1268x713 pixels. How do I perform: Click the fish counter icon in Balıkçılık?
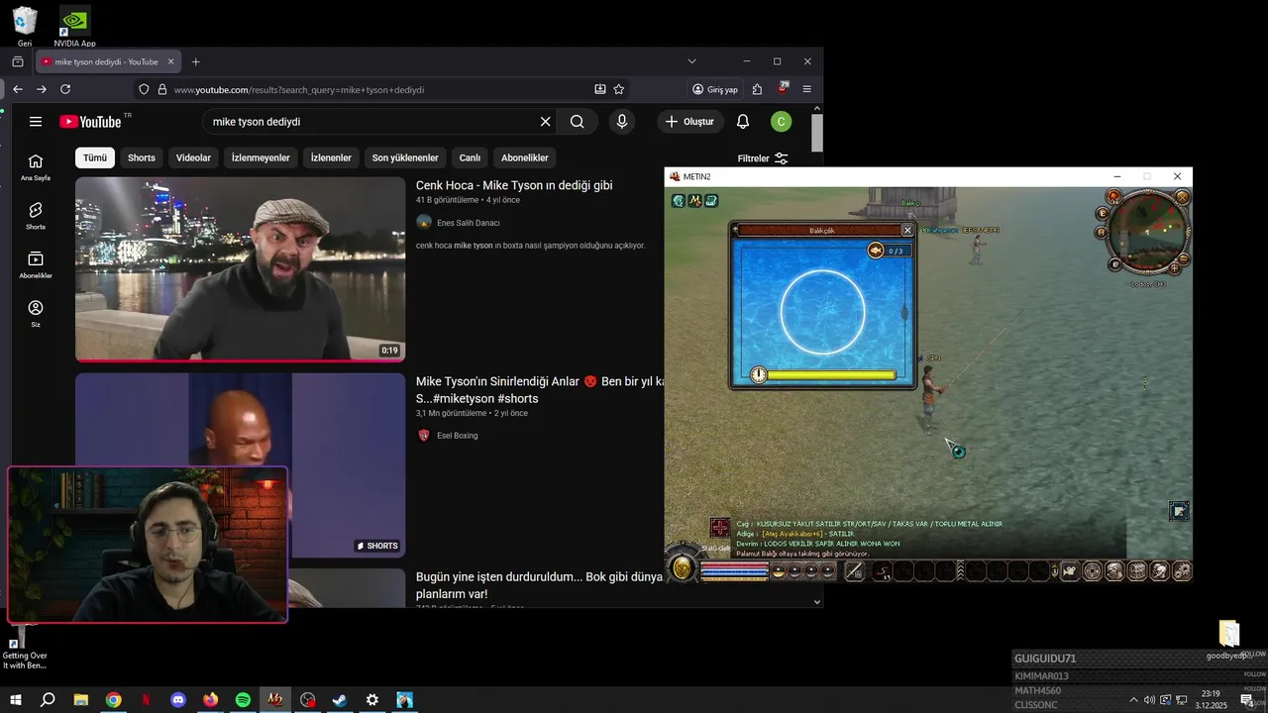point(876,251)
